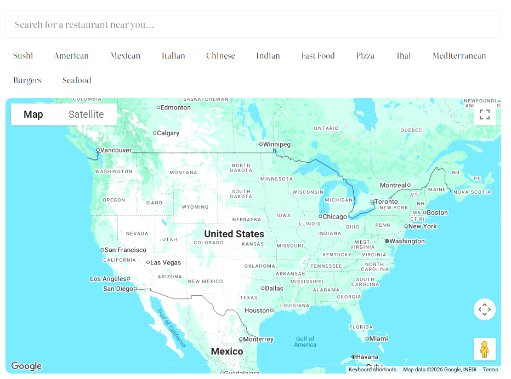Open Keyboard shortcuts link on map
The height and width of the screenshot is (379, 511).
[x=372, y=370]
